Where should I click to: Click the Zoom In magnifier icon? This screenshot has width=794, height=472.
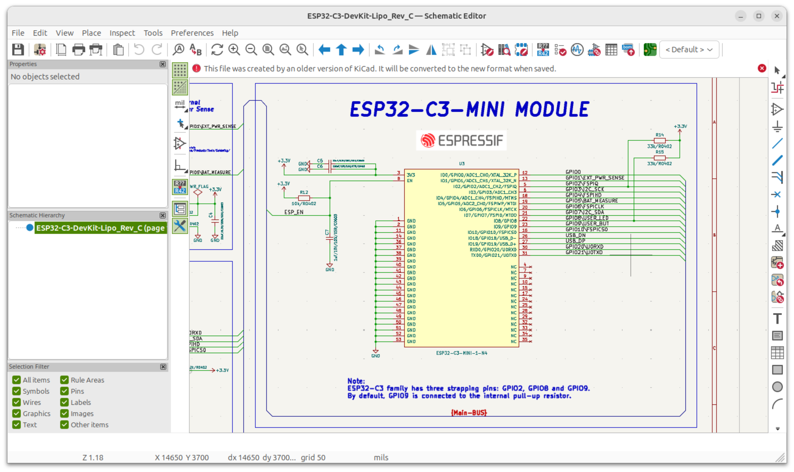pos(234,50)
